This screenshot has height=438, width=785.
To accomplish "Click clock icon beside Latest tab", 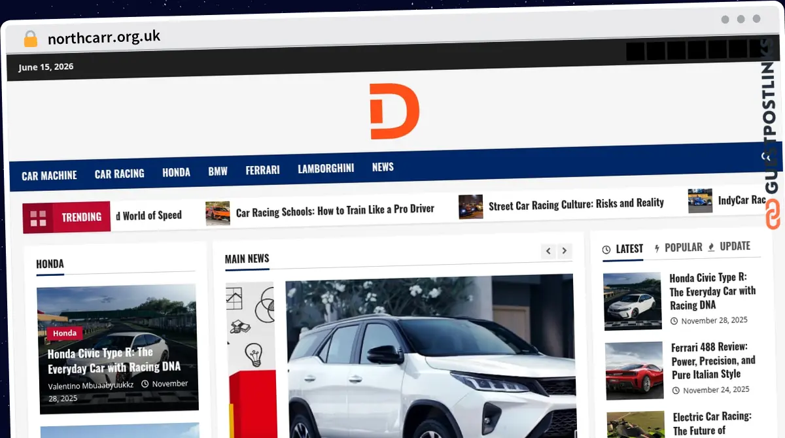I will (x=606, y=250).
